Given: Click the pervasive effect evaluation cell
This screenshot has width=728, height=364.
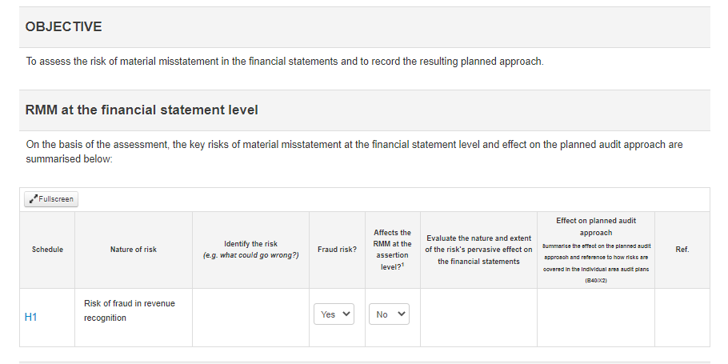Looking at the screenshot, I should click(x=478, y=318).
